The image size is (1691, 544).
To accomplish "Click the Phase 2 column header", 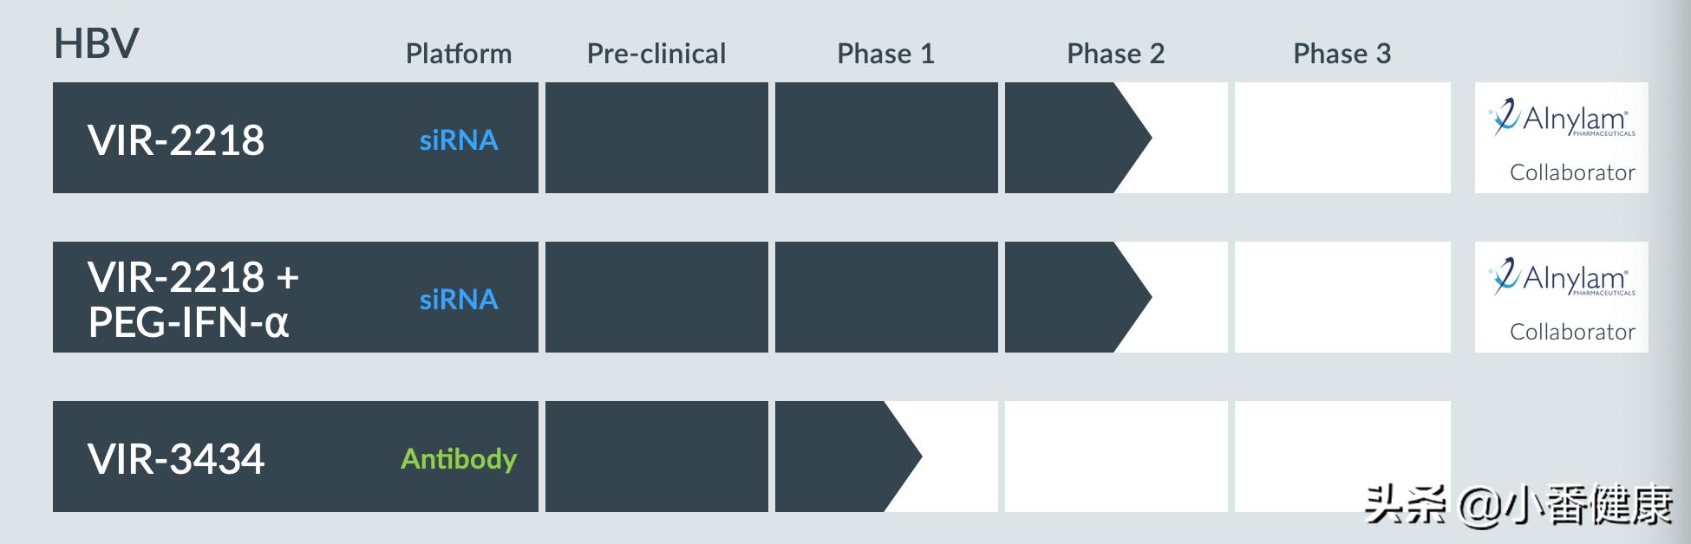I will tap(1115, 54).
